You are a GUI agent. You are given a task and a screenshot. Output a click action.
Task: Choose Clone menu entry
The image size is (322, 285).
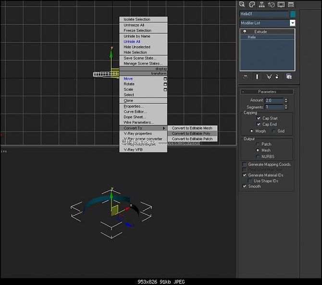coord(143,100)
